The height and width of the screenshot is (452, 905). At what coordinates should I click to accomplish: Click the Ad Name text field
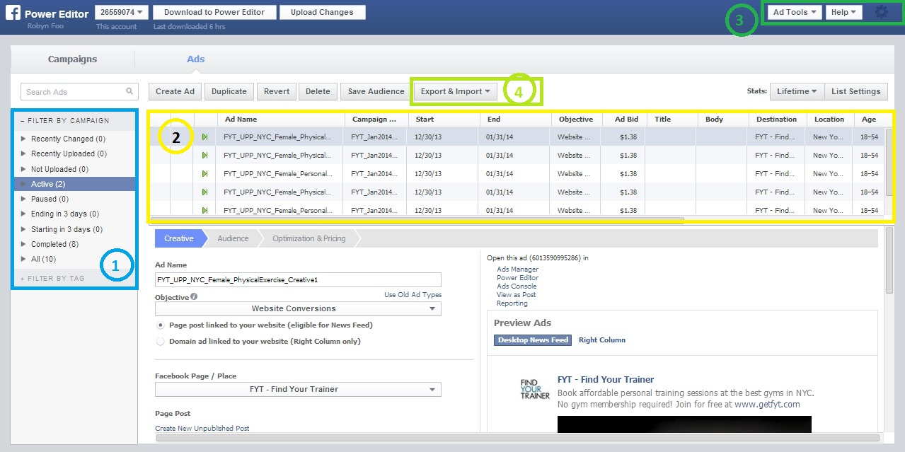tap(298, 280)
